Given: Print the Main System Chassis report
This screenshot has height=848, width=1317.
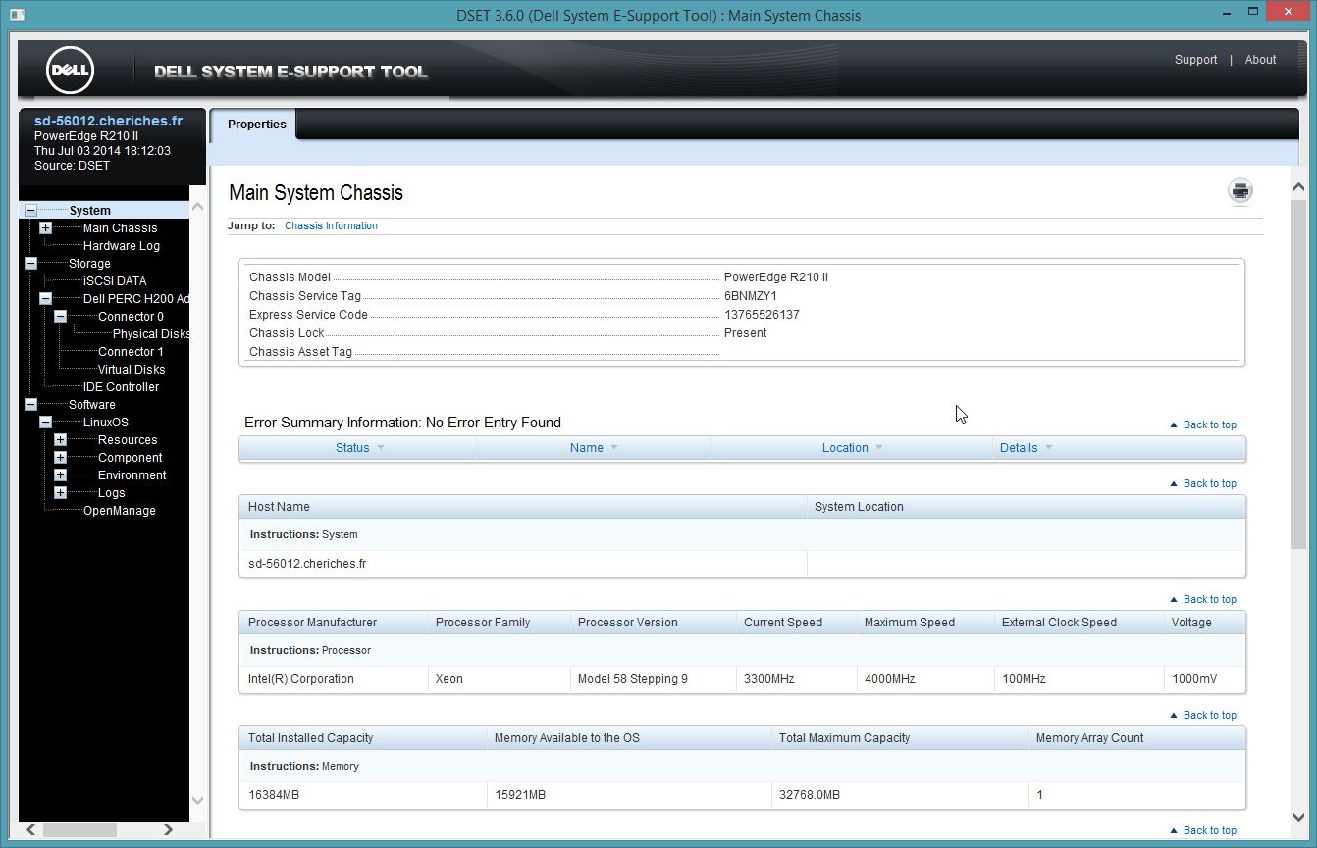Looking at the screenshot, I should tap(1240, 191).
